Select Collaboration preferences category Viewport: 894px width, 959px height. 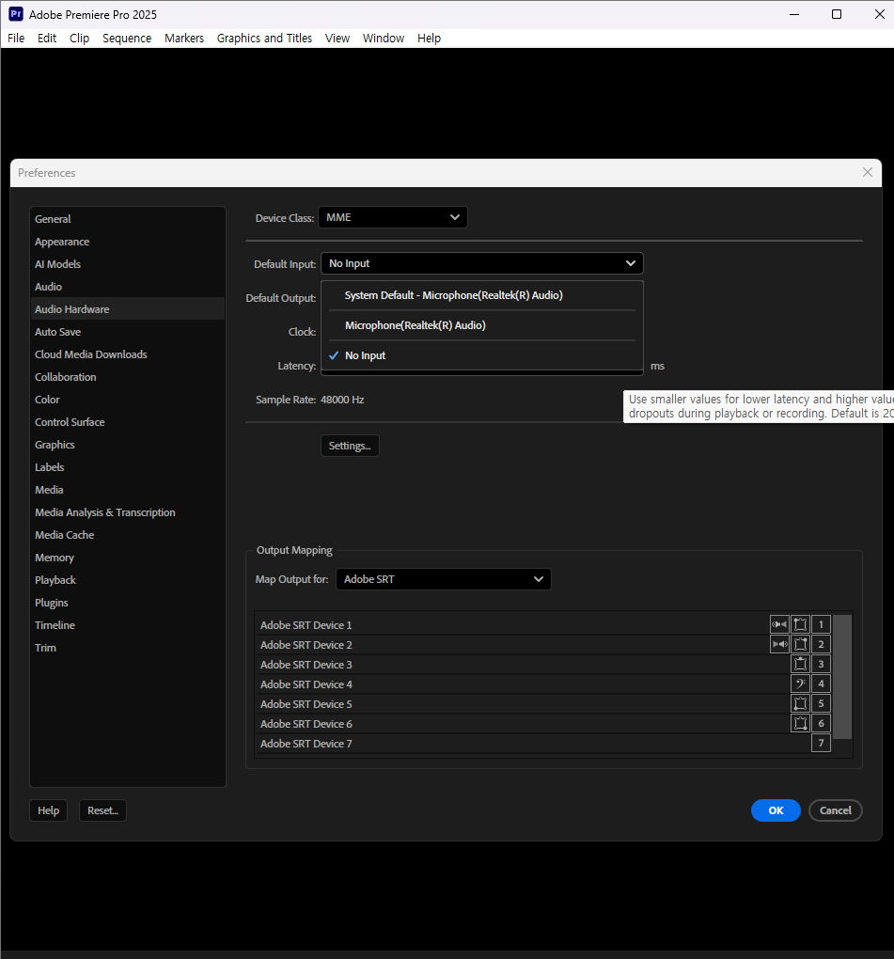(127, 377)
